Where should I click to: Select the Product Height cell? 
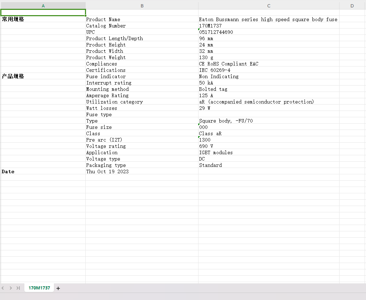[142, 44]
